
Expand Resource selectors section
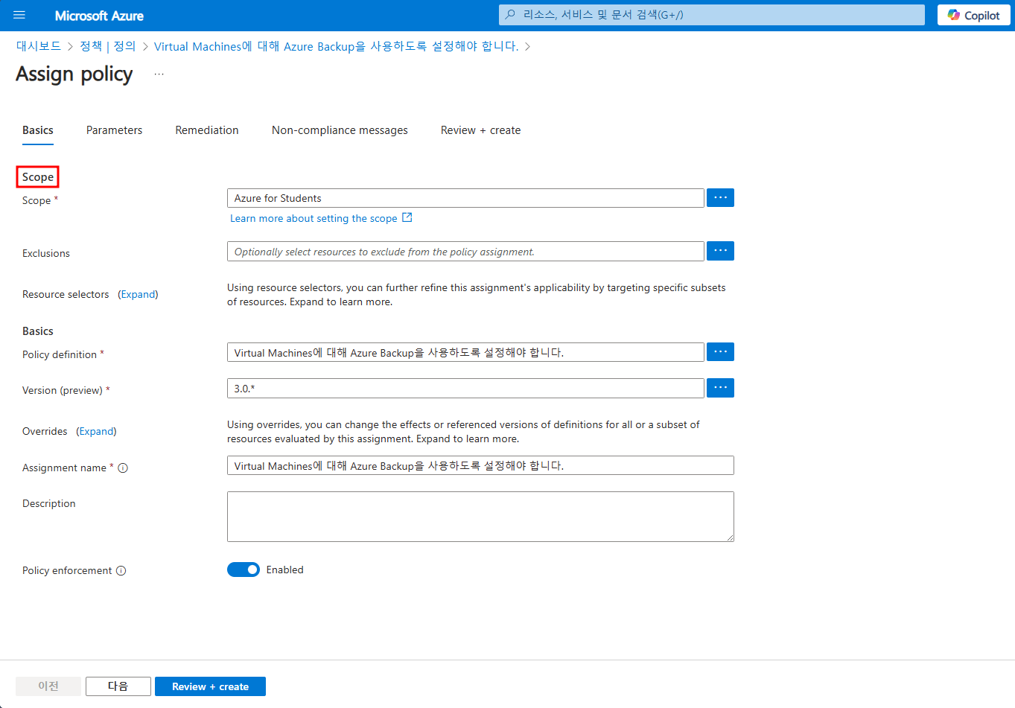click(138, 294)
